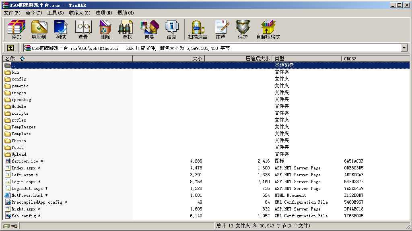Run the Test (测试) archive tool
Image resolution: width=412 pixels, height=231 pixels.
(61, 29)
